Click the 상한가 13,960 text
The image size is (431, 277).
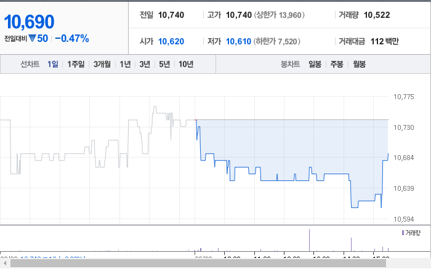pyautogui.click(x=279, y=15)
